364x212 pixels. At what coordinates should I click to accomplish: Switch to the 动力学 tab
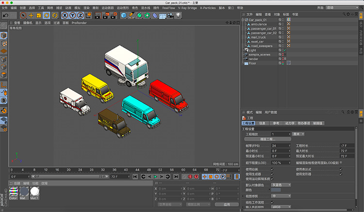pyautogui.click(x=290, y=123)
